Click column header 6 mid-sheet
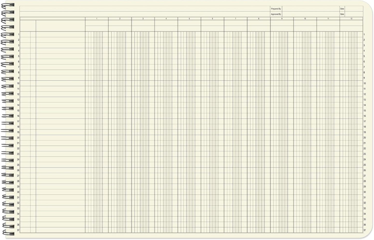 tap(212, 18)
